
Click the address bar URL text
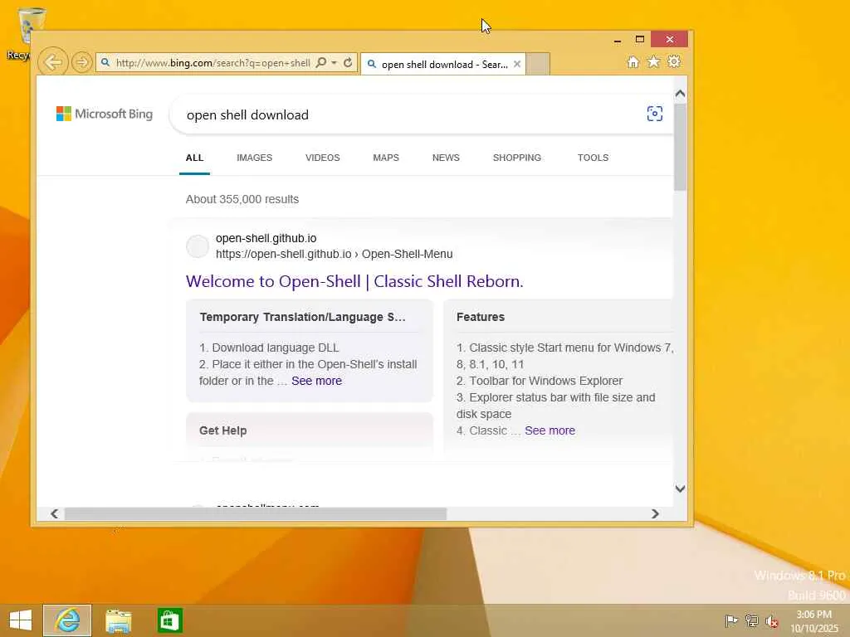(213, 63)
